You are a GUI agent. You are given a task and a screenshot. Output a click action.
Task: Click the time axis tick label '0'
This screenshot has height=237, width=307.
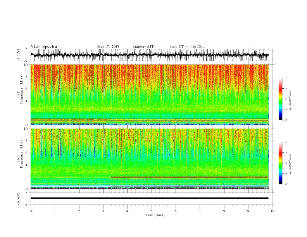click(31, 211)
